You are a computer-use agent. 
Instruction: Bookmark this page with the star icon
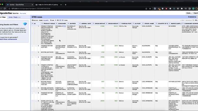coord(150,9)
